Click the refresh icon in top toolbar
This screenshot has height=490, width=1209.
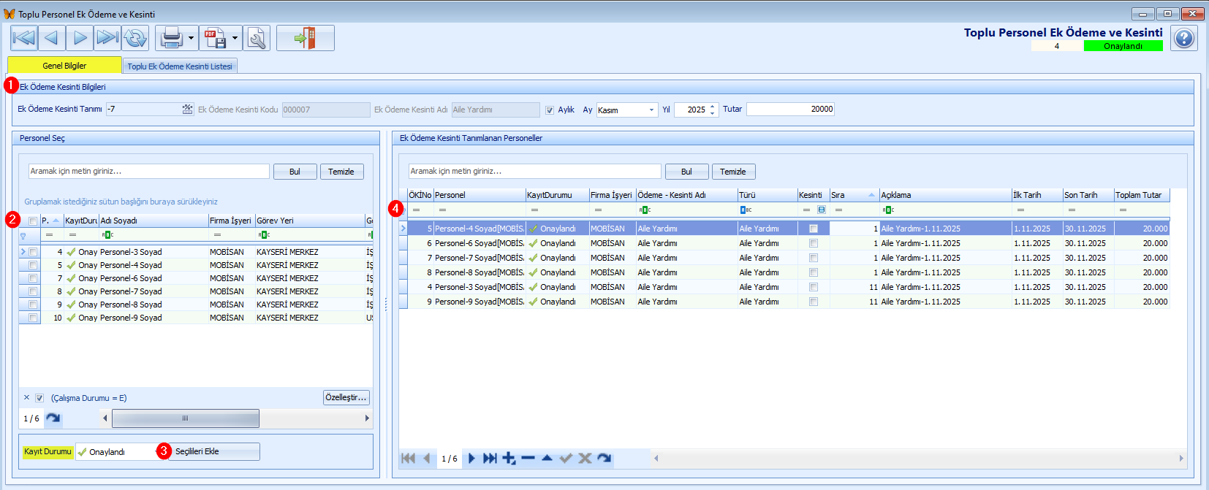135,38
